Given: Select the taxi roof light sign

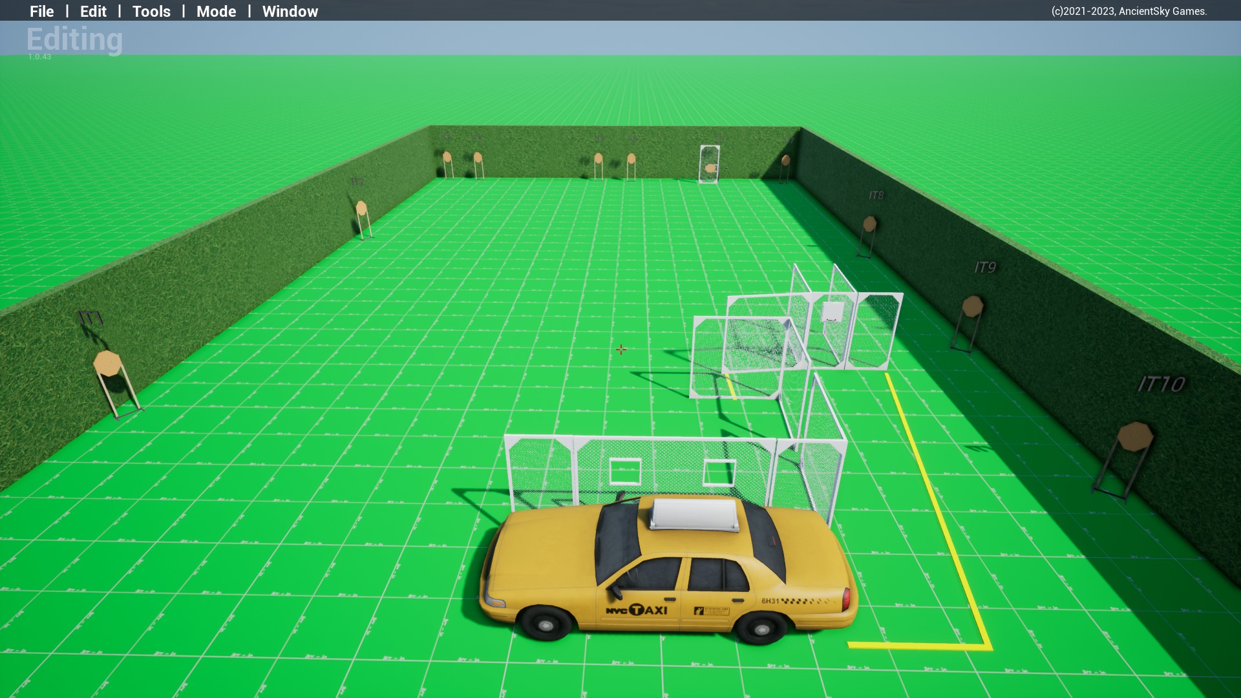Looking at the screenshot, I should tap(695, 514).
